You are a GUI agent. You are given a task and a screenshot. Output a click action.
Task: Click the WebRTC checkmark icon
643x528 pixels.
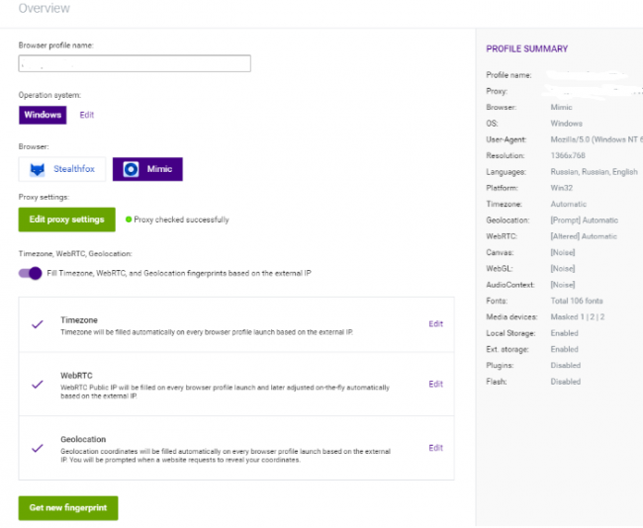38,384
